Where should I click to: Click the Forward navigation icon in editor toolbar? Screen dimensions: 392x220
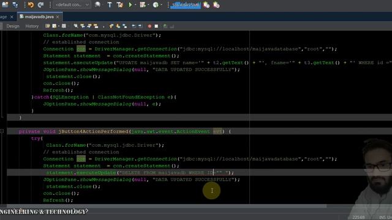64,26
